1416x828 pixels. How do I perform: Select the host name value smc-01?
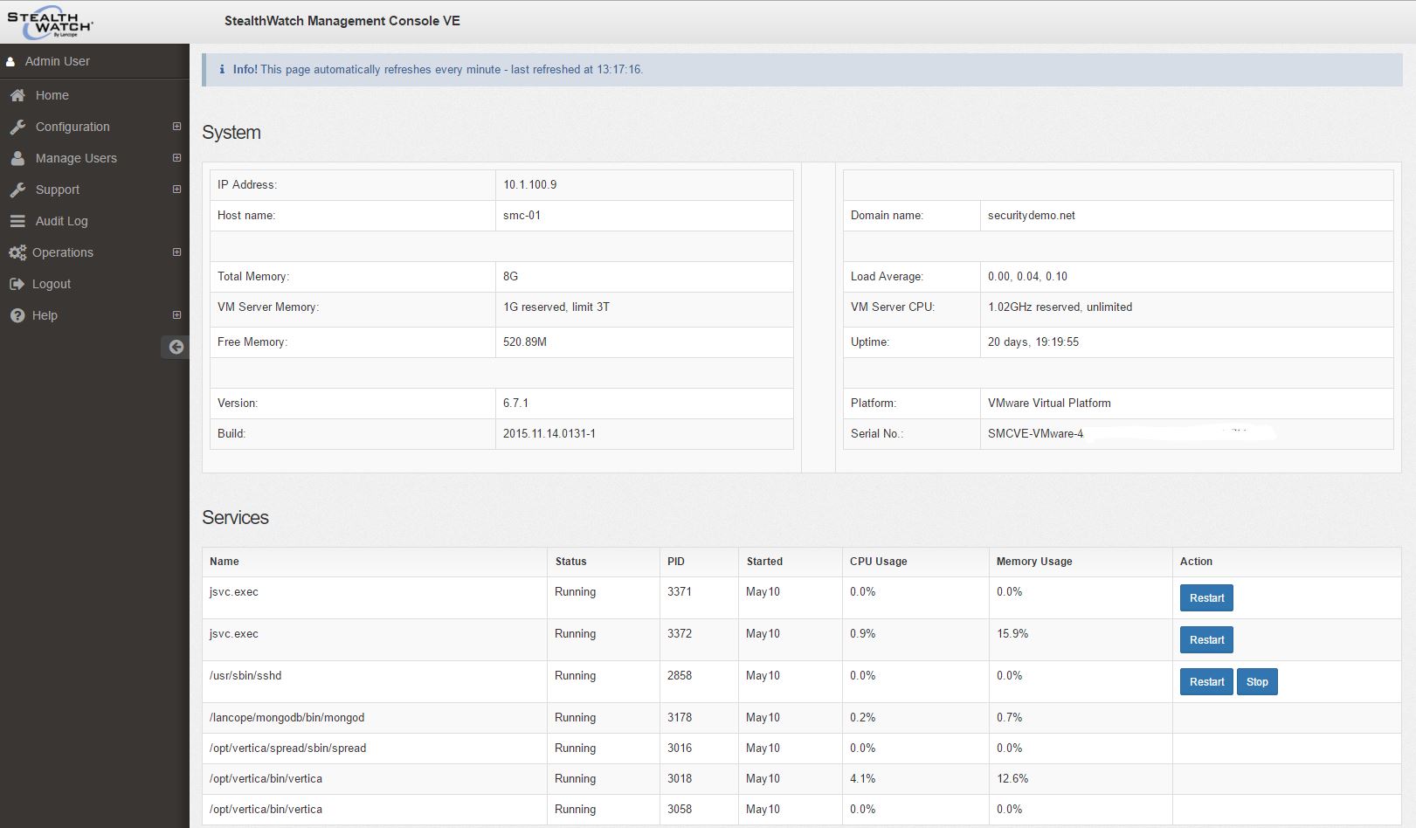[522, 215]
